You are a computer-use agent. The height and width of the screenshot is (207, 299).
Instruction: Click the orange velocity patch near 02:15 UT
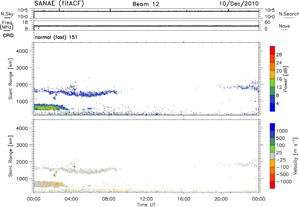tap(55, 174)
